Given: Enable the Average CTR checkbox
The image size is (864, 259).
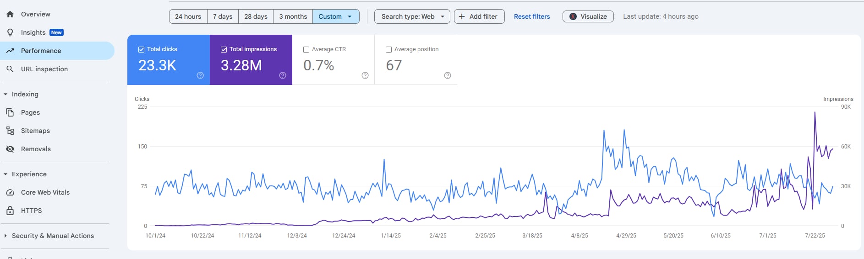Looking at the screenshot, I should coord(306,49).
